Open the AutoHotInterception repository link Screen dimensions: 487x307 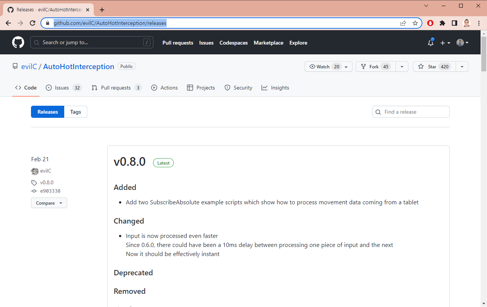(x=79, y=66)
